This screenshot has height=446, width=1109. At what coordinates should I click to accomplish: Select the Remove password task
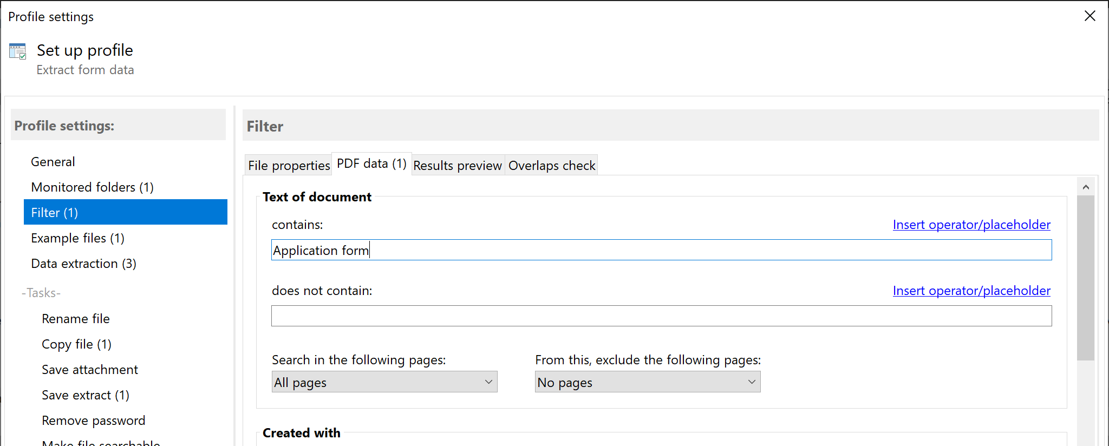(x=94, y=420)
